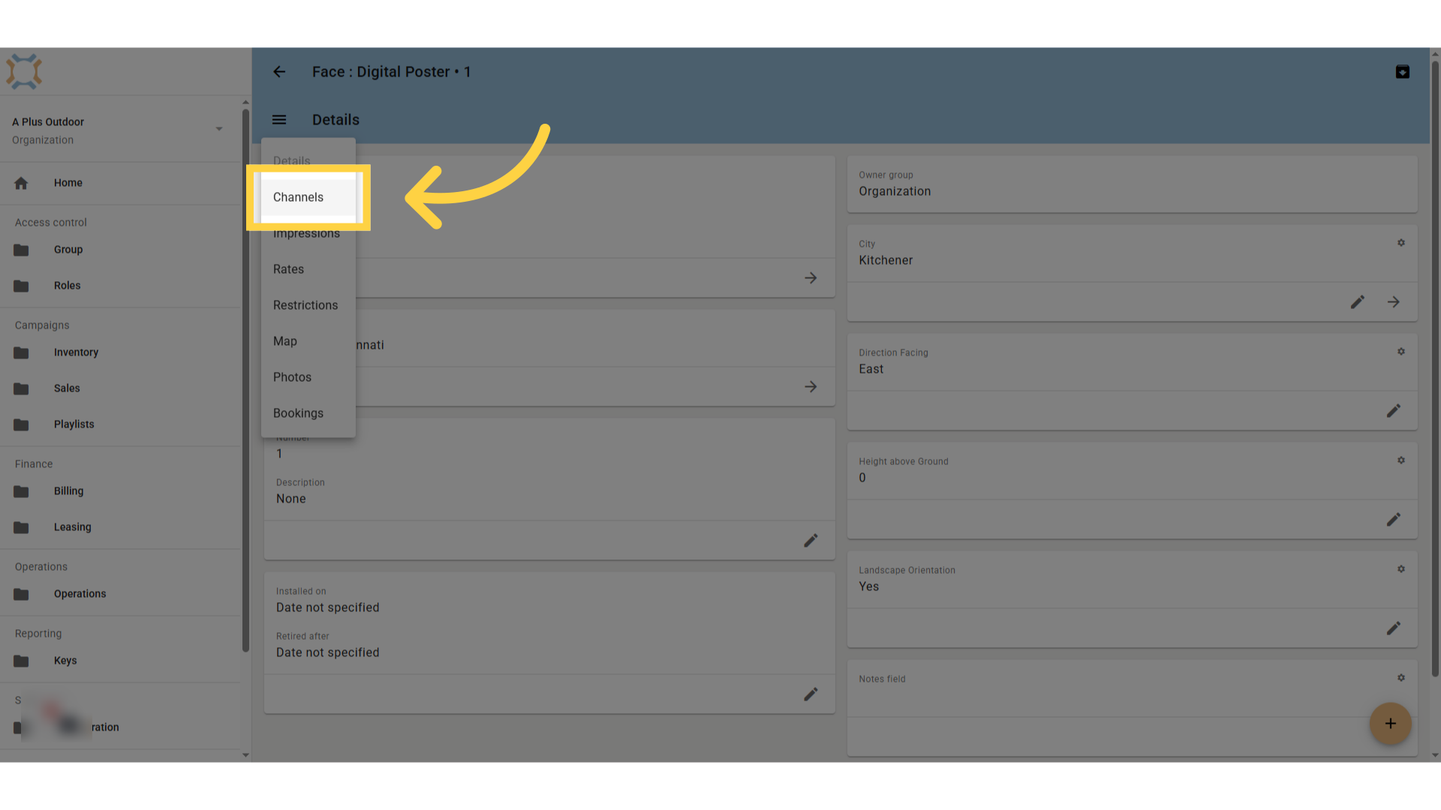Click the Kitchener city value
Viewport: 1441px width, 810px height.
886,260
